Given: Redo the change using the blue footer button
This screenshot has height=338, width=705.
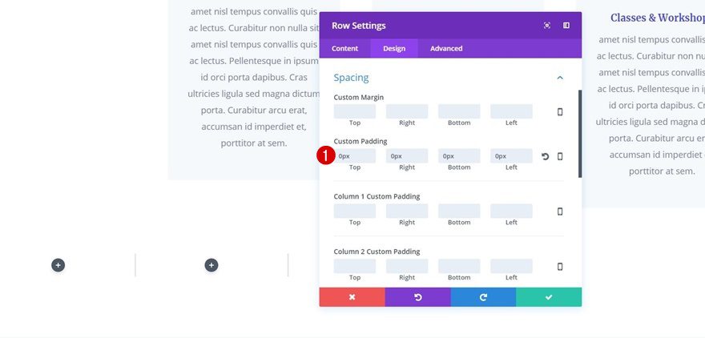Looking at the screenshot, I should [x=483, y=297].
